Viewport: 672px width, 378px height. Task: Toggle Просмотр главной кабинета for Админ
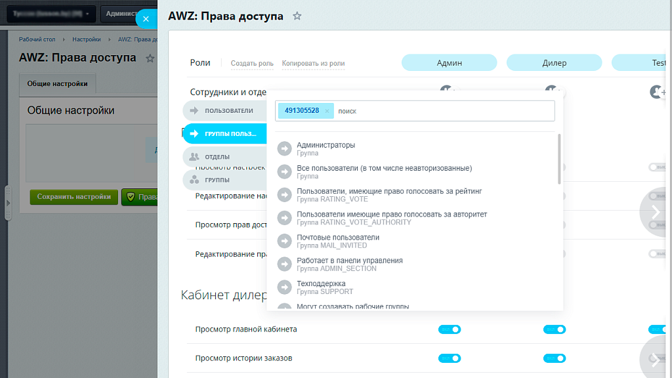tap(449, 329)
